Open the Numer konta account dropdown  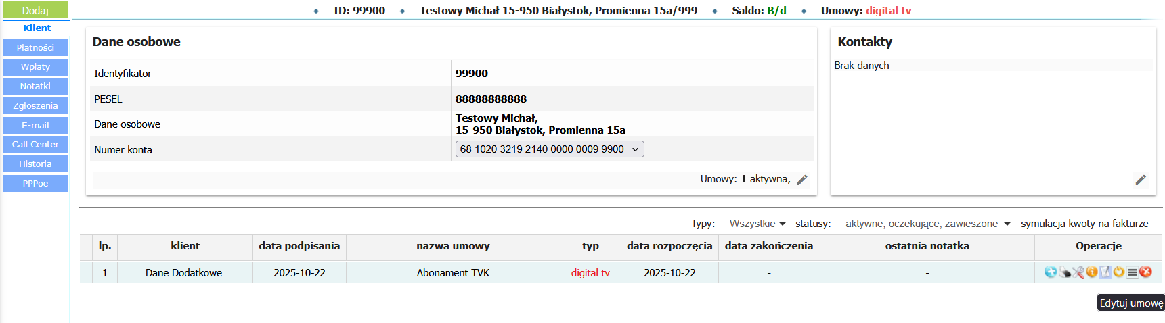550,149
